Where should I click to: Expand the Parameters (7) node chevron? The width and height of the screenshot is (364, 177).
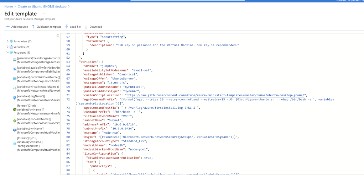pos(8,41)
